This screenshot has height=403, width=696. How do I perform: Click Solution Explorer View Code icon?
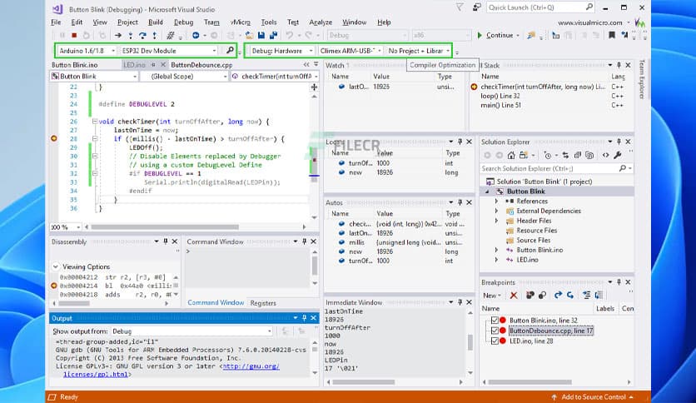605,155
